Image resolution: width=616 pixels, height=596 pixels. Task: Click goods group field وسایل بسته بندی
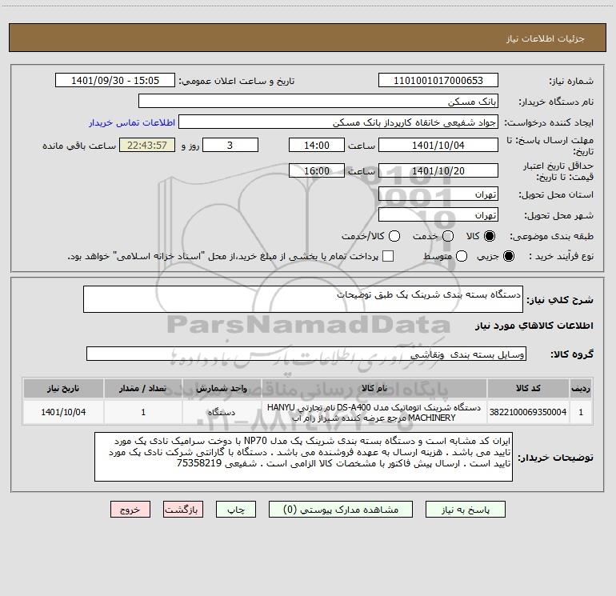click(306, 354)
